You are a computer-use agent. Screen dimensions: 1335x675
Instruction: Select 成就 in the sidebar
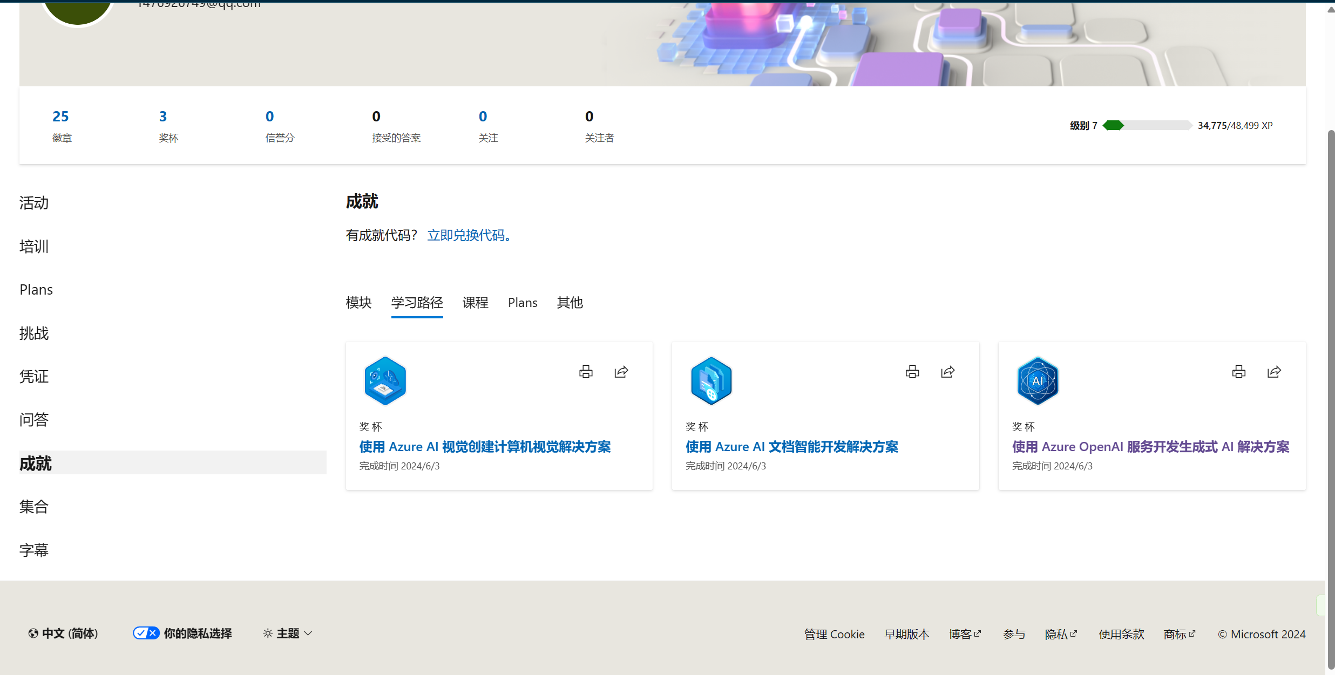click(173, 463)
